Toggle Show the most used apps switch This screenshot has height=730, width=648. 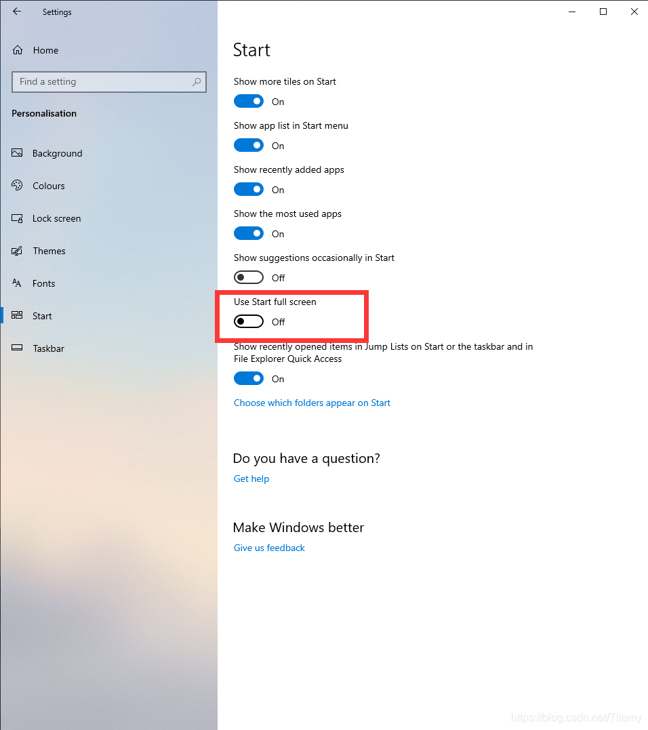tap(249, 233)
